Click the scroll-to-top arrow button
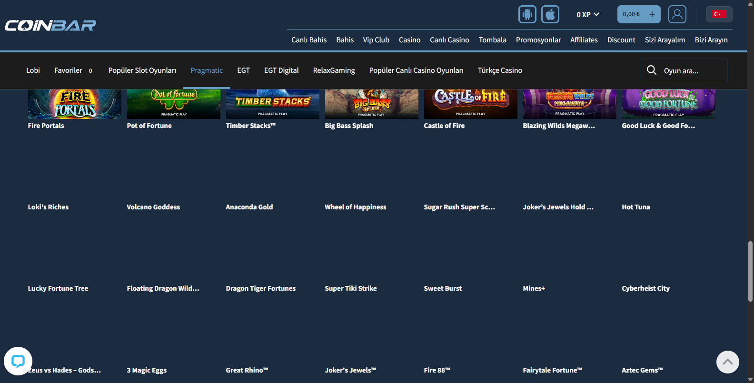The width and height of the screenshot is (754, 383). 728,362
